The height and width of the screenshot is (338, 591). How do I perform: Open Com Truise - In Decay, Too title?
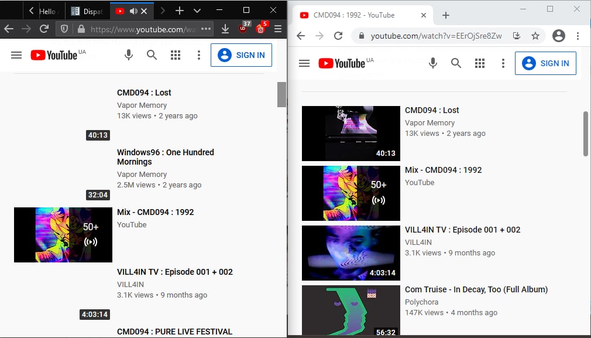476,289
